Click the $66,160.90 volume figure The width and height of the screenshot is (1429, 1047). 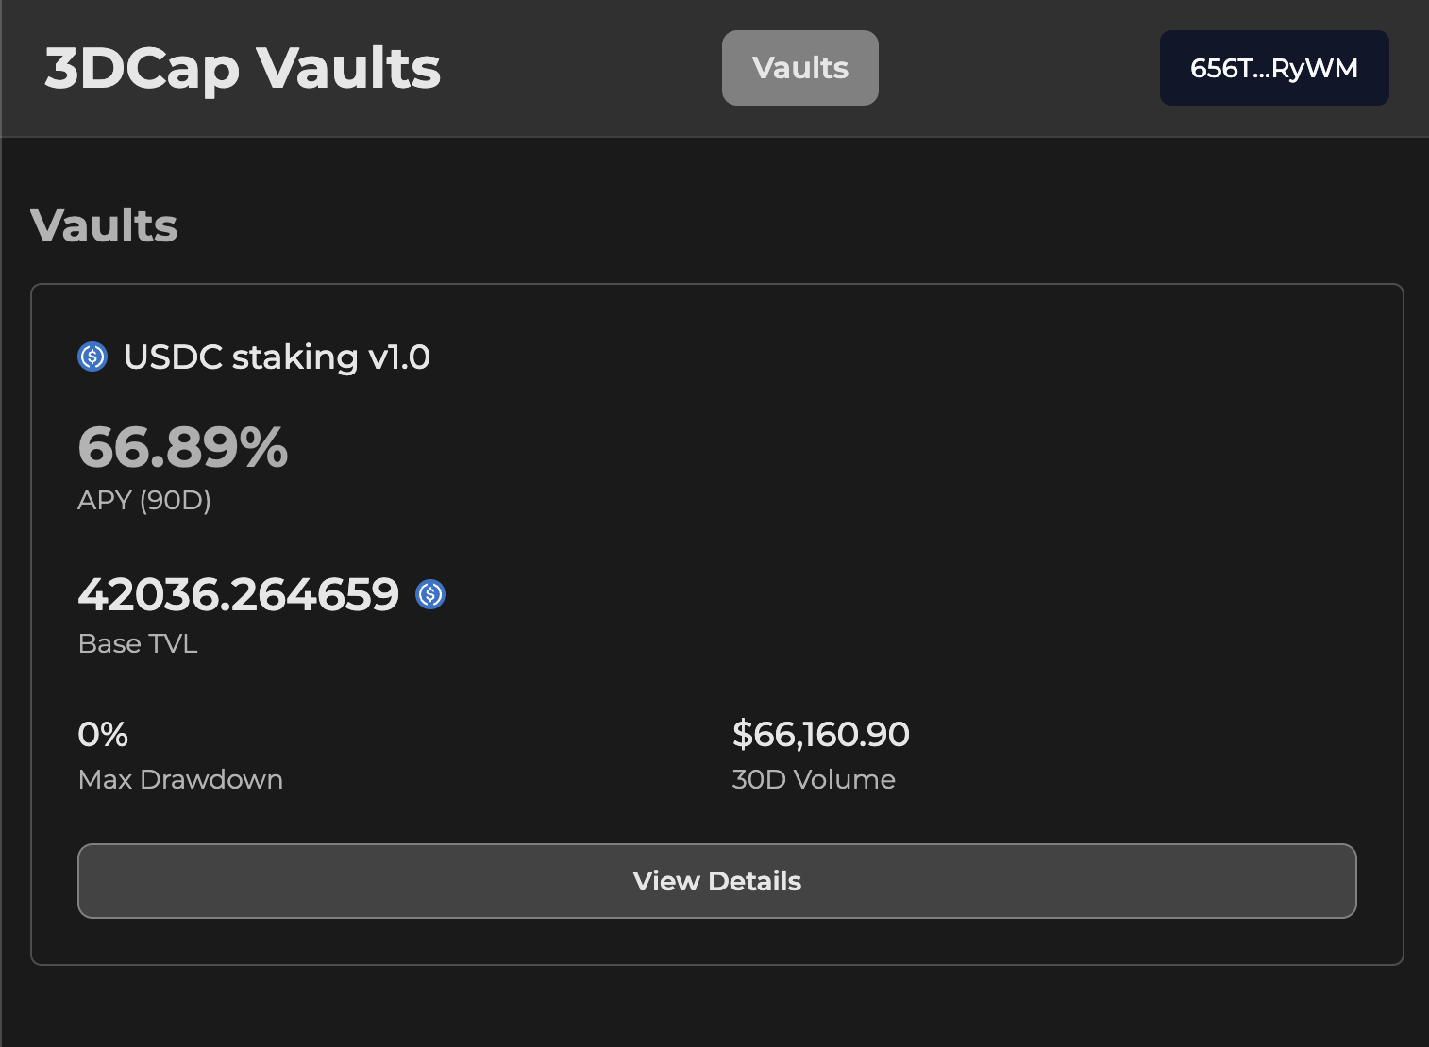[x=820, y=734]
